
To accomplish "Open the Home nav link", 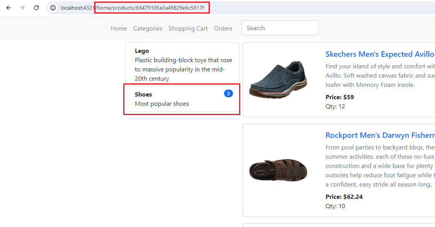I will (x=119, y=28).
